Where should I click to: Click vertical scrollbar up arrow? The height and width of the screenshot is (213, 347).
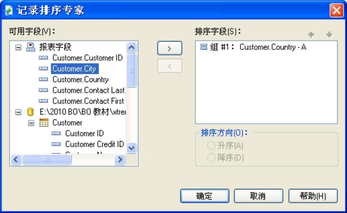pyautogui.click(x=132, y=47)
